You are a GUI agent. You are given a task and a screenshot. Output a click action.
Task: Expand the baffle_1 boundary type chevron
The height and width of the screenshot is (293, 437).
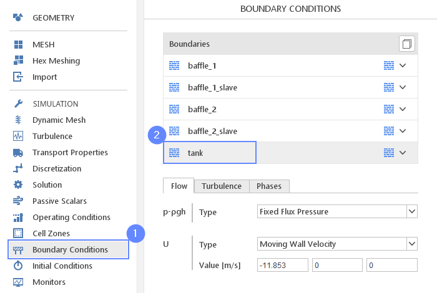point(403,65)
